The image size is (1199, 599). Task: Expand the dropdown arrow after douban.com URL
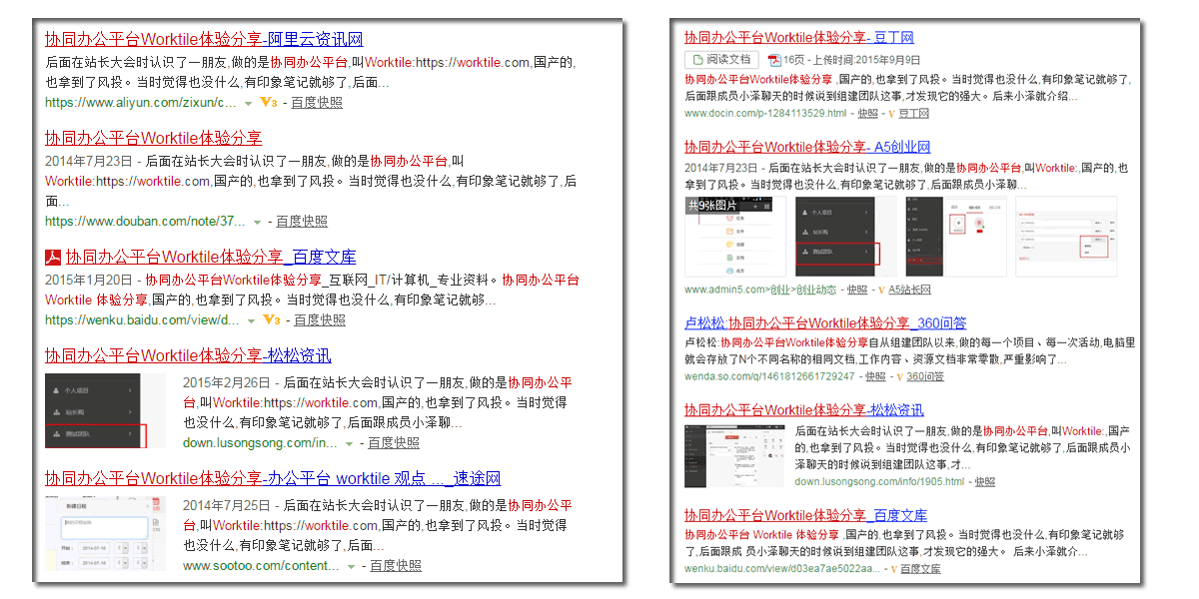coord(258,221)
